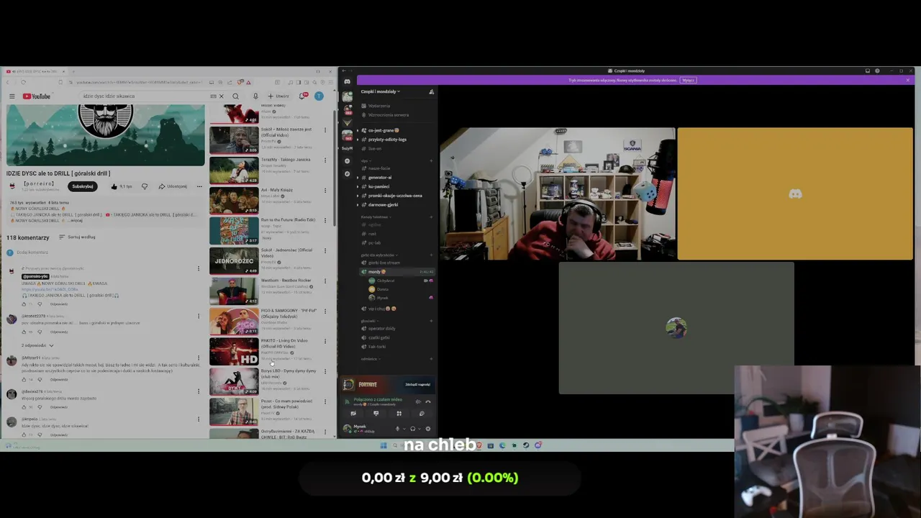Clear the YouTube search box text

tap(221, 96)
